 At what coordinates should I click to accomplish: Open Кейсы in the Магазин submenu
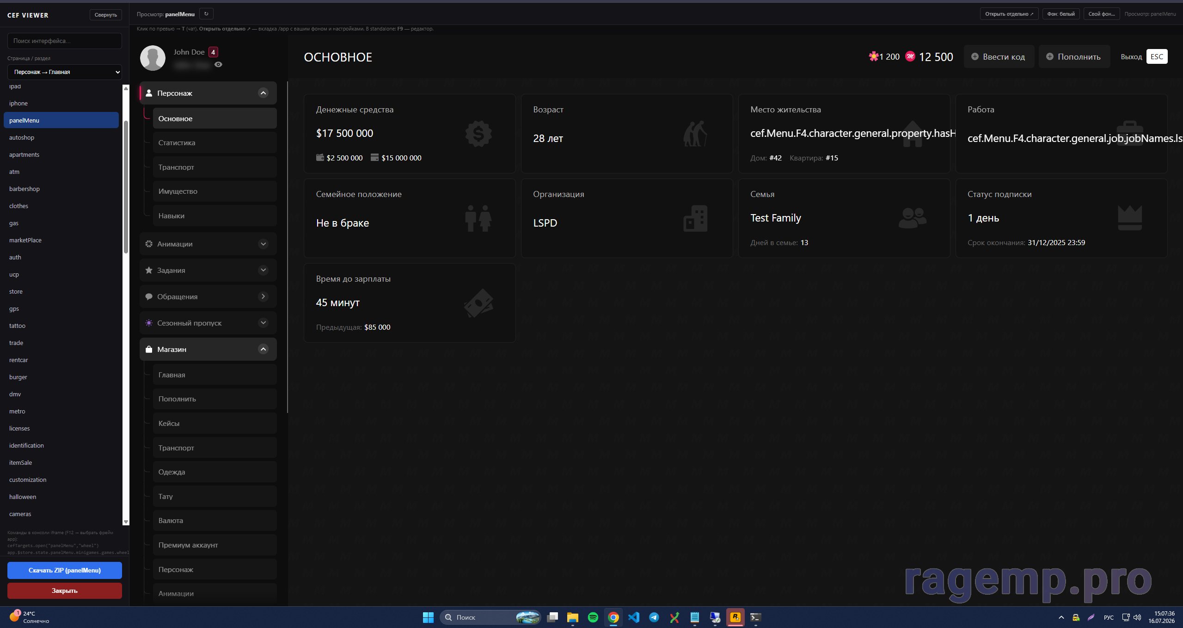tap(215, 423)
